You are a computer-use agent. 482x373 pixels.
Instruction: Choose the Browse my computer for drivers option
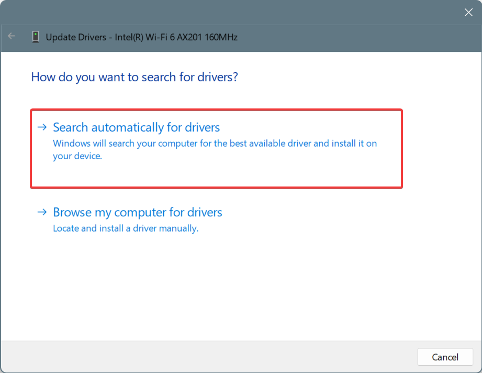(137, 212)
